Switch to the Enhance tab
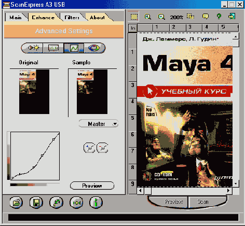The width and height of the screenshot is (245, 226). pyautogui.click(x=44, y=17)
